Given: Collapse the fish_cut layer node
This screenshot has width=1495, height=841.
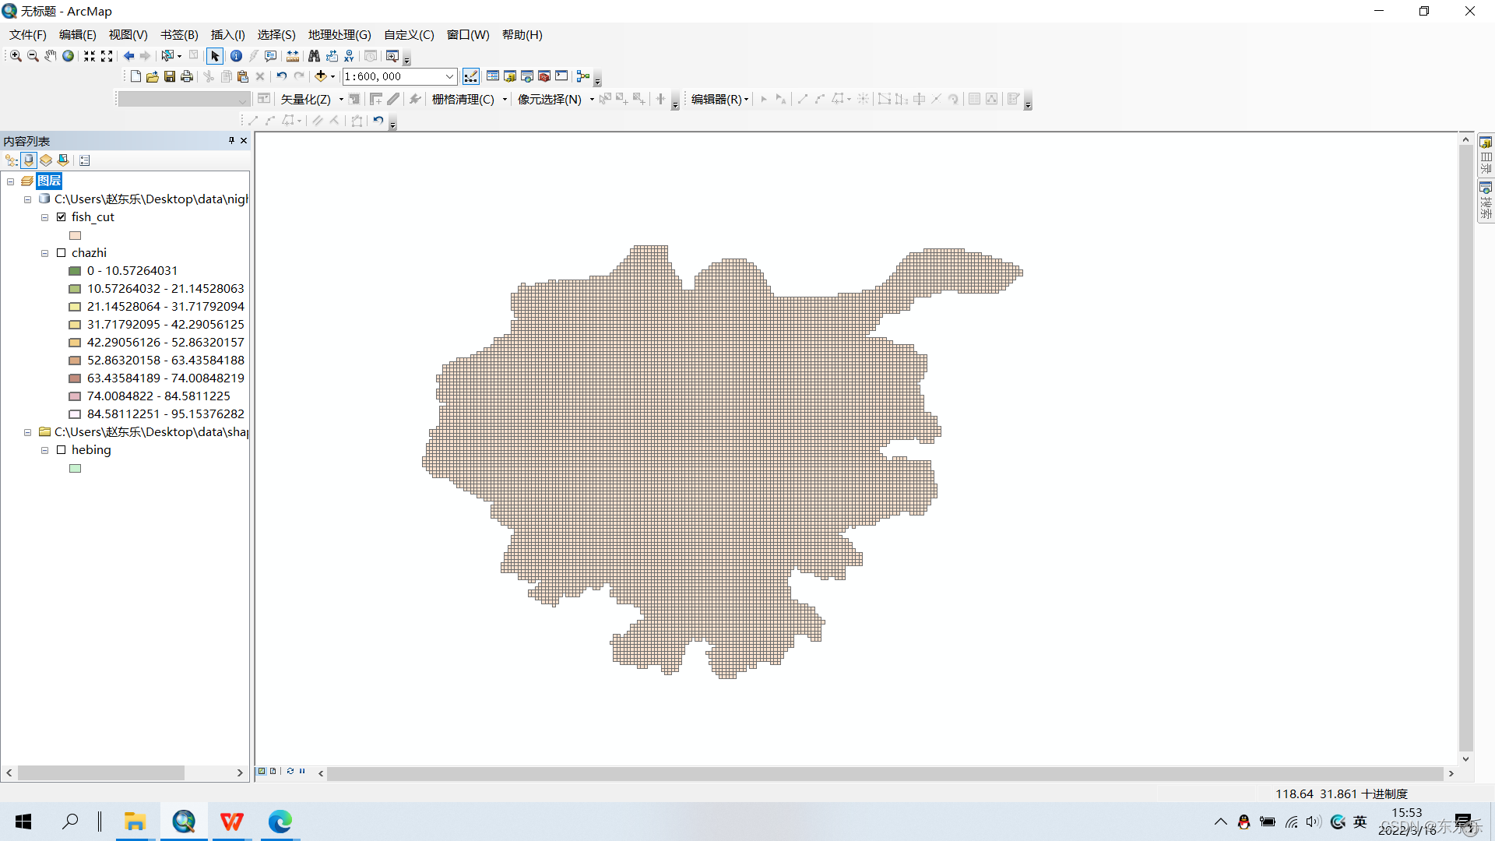Looking at the screenshot, I should coord(44,217).
